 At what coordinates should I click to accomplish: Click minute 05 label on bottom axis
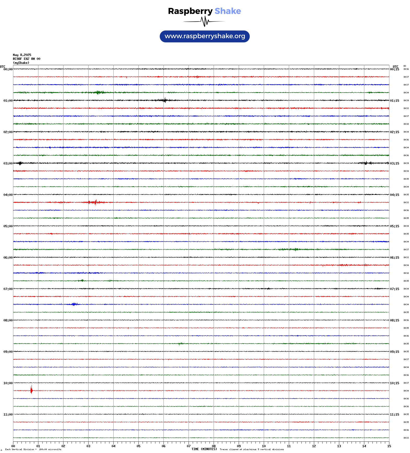138,446
